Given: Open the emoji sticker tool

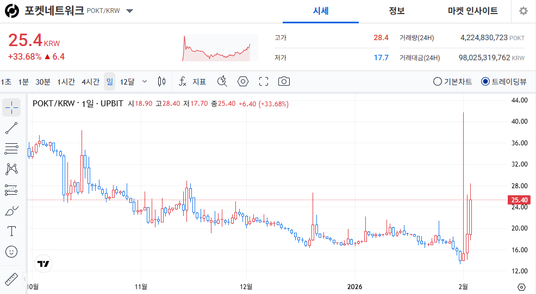Looking at the screenshot, I should [x=11, y=252].
